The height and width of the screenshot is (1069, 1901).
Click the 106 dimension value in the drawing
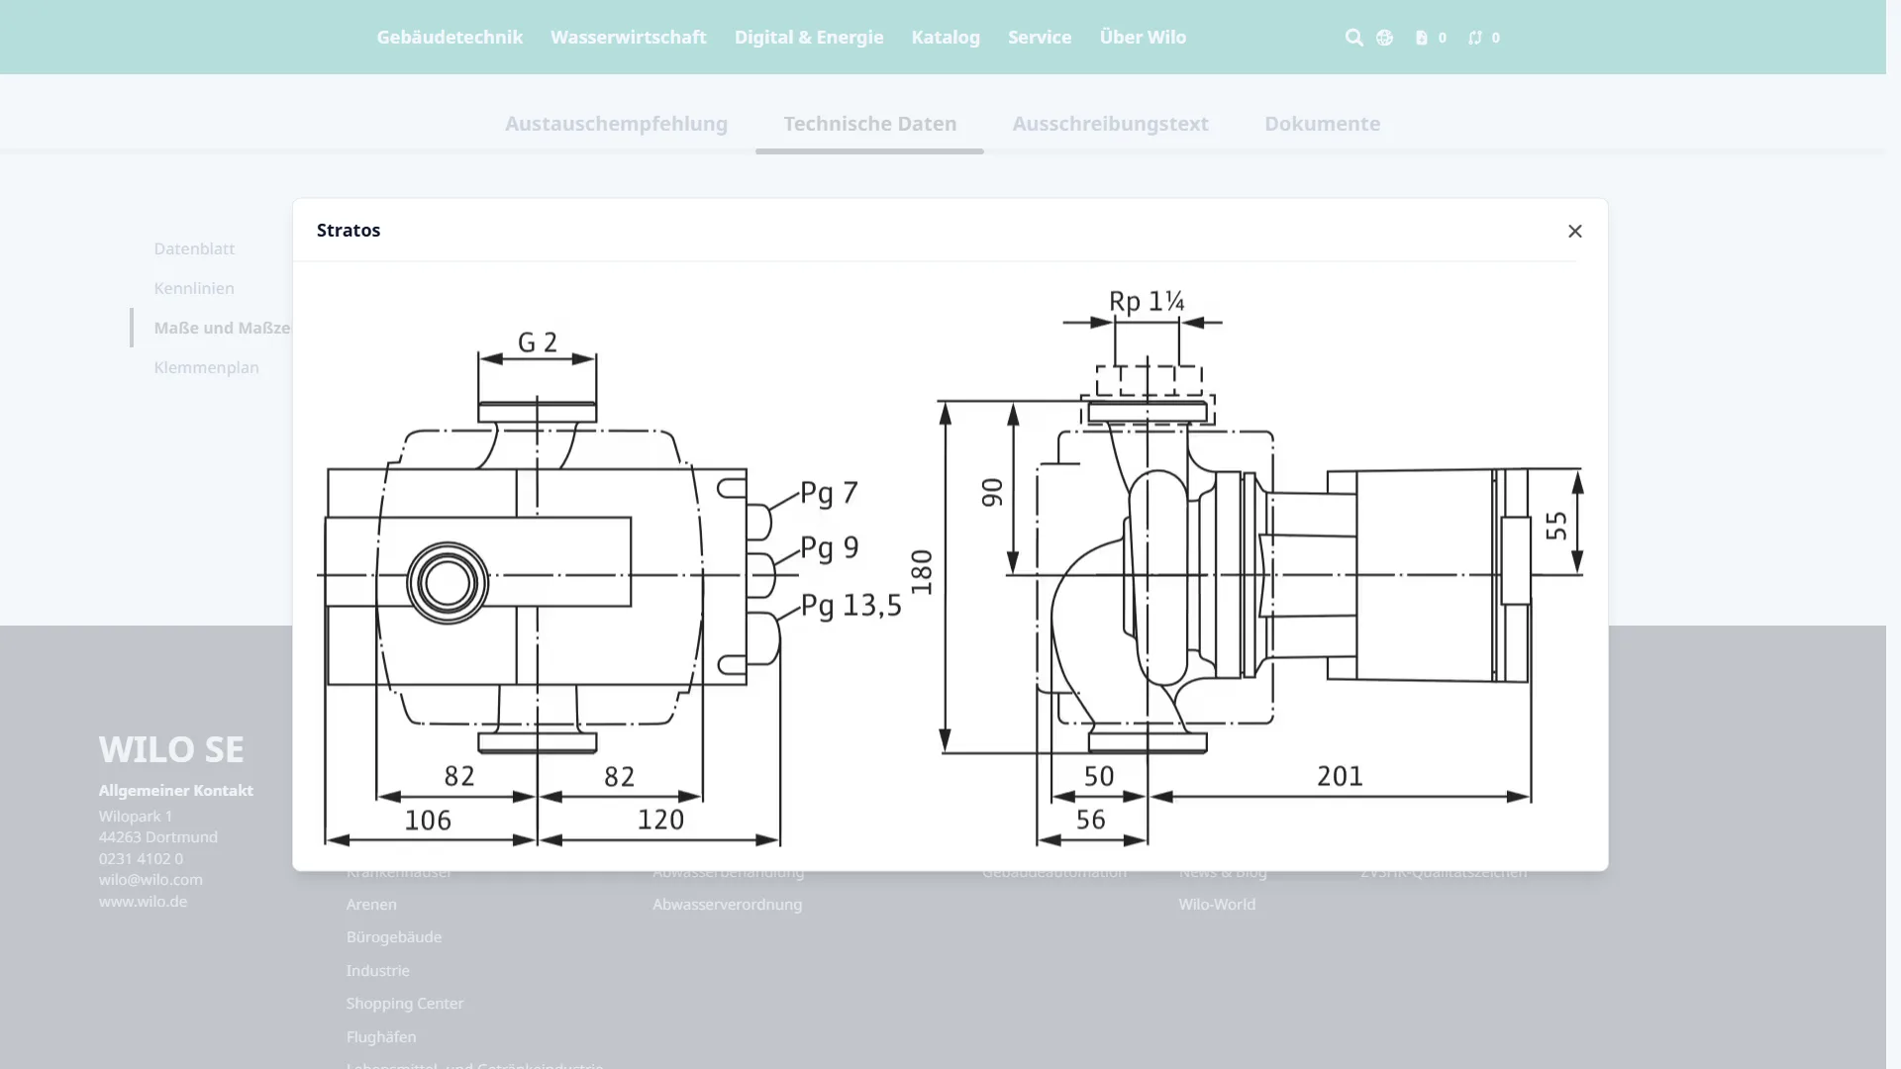point(428,820)
